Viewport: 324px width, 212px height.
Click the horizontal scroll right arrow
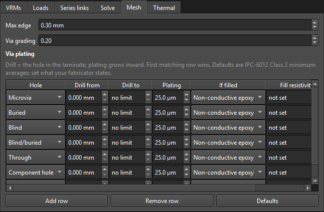click(308, 188)
